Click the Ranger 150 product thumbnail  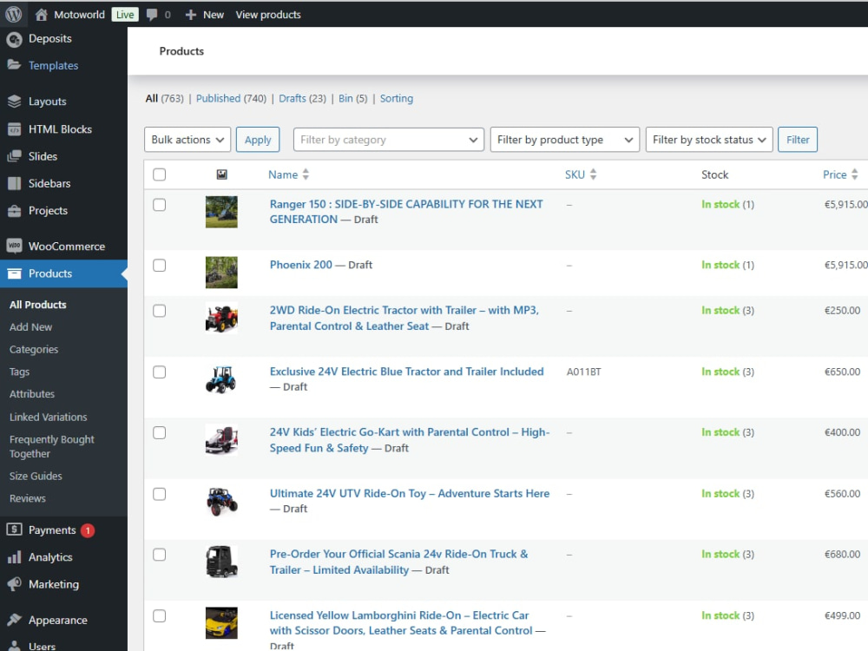point(221,212)
